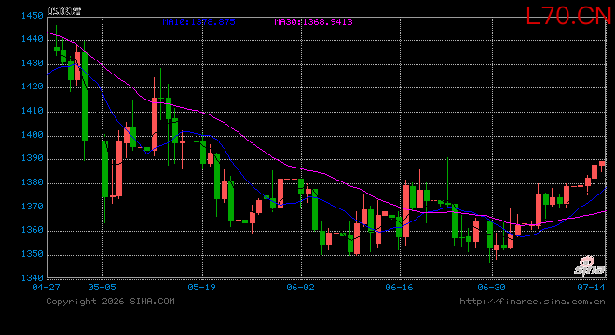
Task: Click the MA10:1378.875 indicator label
Action: 198,22
